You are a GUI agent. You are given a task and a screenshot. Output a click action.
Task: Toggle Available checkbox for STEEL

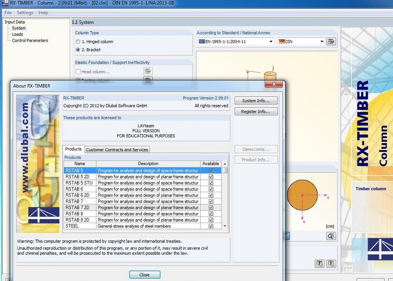coord(211,226)
